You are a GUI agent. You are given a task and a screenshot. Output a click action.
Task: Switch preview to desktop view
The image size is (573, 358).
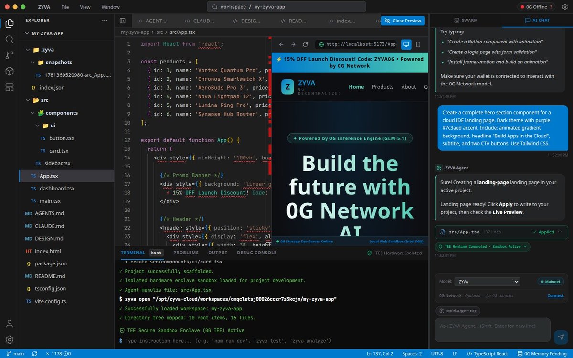(406, 44)
